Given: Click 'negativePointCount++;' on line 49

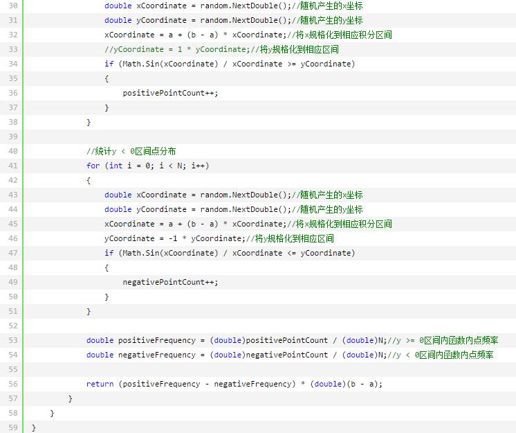Looking at the screenshot, I should click(x=170, y=282).
